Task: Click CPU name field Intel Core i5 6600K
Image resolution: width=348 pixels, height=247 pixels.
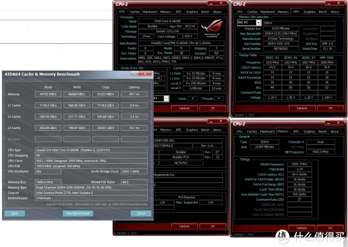Action: tap(168, 21)
